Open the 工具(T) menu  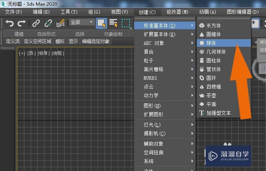pyautogui.click(x=69, y=12)
